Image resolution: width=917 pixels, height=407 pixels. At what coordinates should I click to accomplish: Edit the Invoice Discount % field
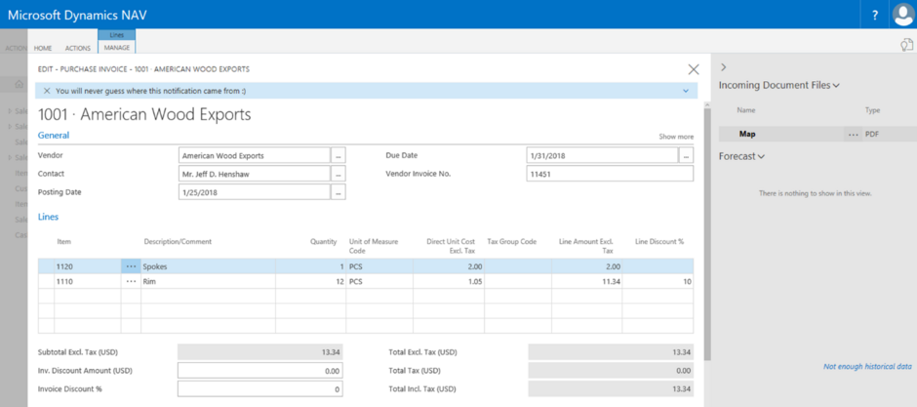260,388
